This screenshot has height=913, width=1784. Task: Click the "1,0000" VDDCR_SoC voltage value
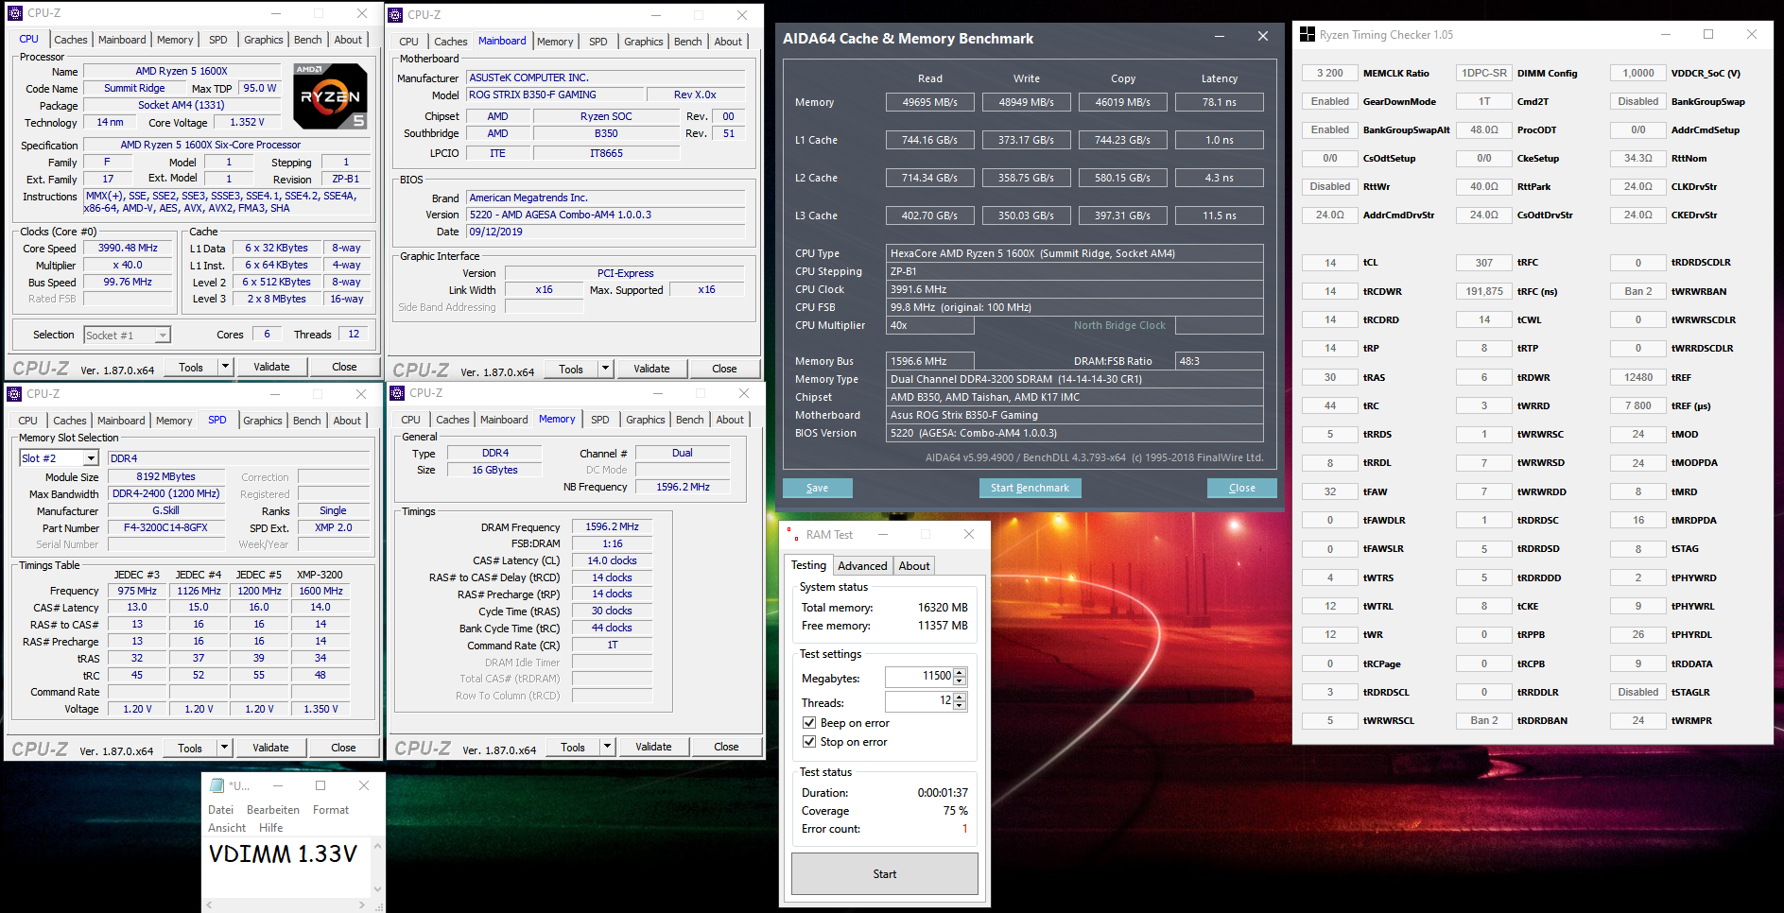pyautogui.click(x=1638, y=73)
